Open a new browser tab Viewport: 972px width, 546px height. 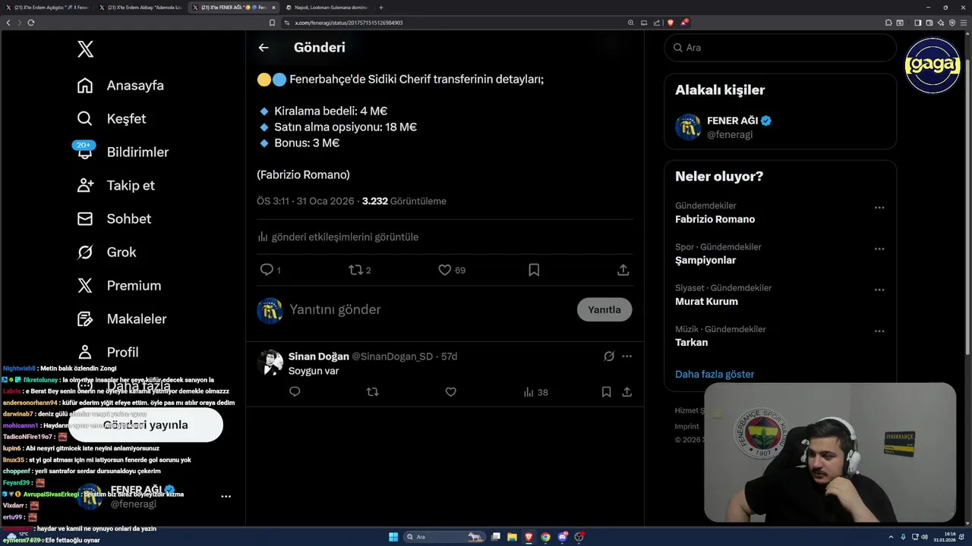(x=381, y=8)
